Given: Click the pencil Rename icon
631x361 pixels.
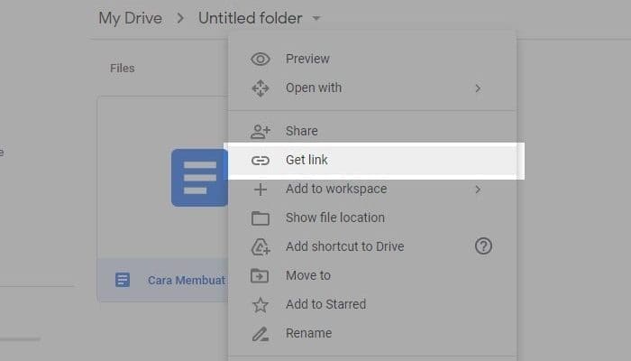Looking at the screenshot, I should click(261, 334).
